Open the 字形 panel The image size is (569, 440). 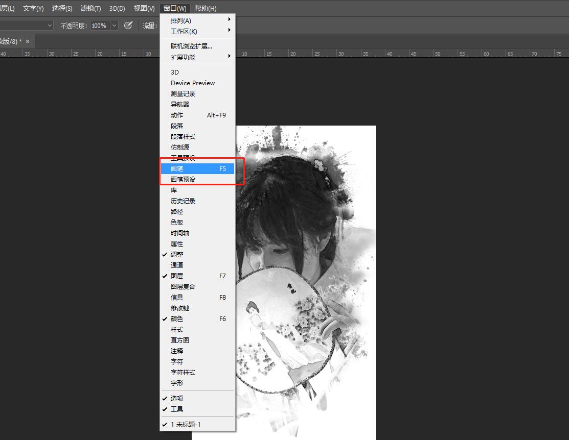point(197,383)
